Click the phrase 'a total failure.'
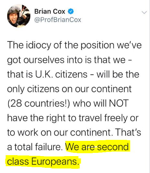Image resolution: width=150 pixels, height=173 pixels. [x=35, y=147]
